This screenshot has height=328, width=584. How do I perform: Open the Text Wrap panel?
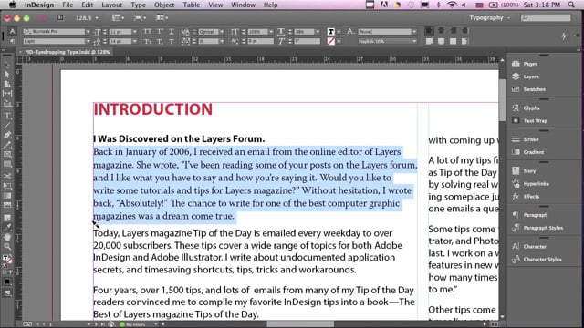pyautogui.click(x=530, y=121)
